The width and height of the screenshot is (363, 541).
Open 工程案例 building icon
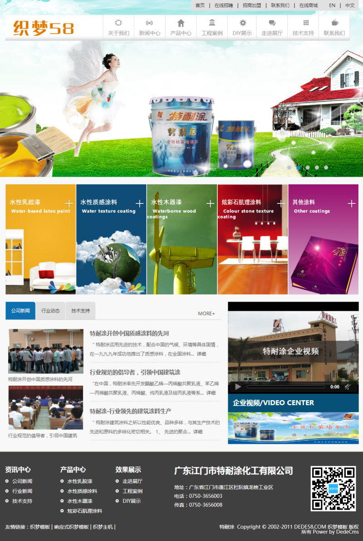pyautogui.click(x=212, y=23)
